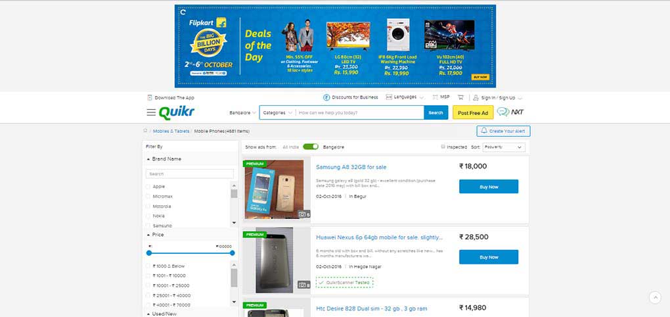Tick the Apple brand checkbox
This screenshot has width=670, height=317.
pos(148,187)
